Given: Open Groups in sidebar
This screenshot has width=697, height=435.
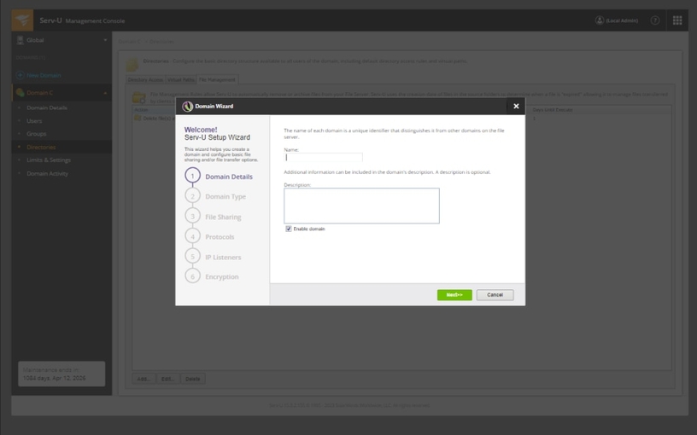Looking at the screenshot, I should pos(37,134).
